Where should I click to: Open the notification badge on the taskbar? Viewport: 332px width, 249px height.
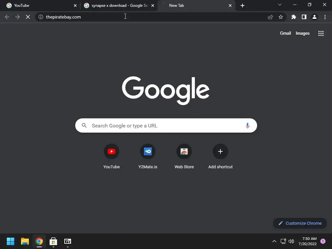point(323,241)
